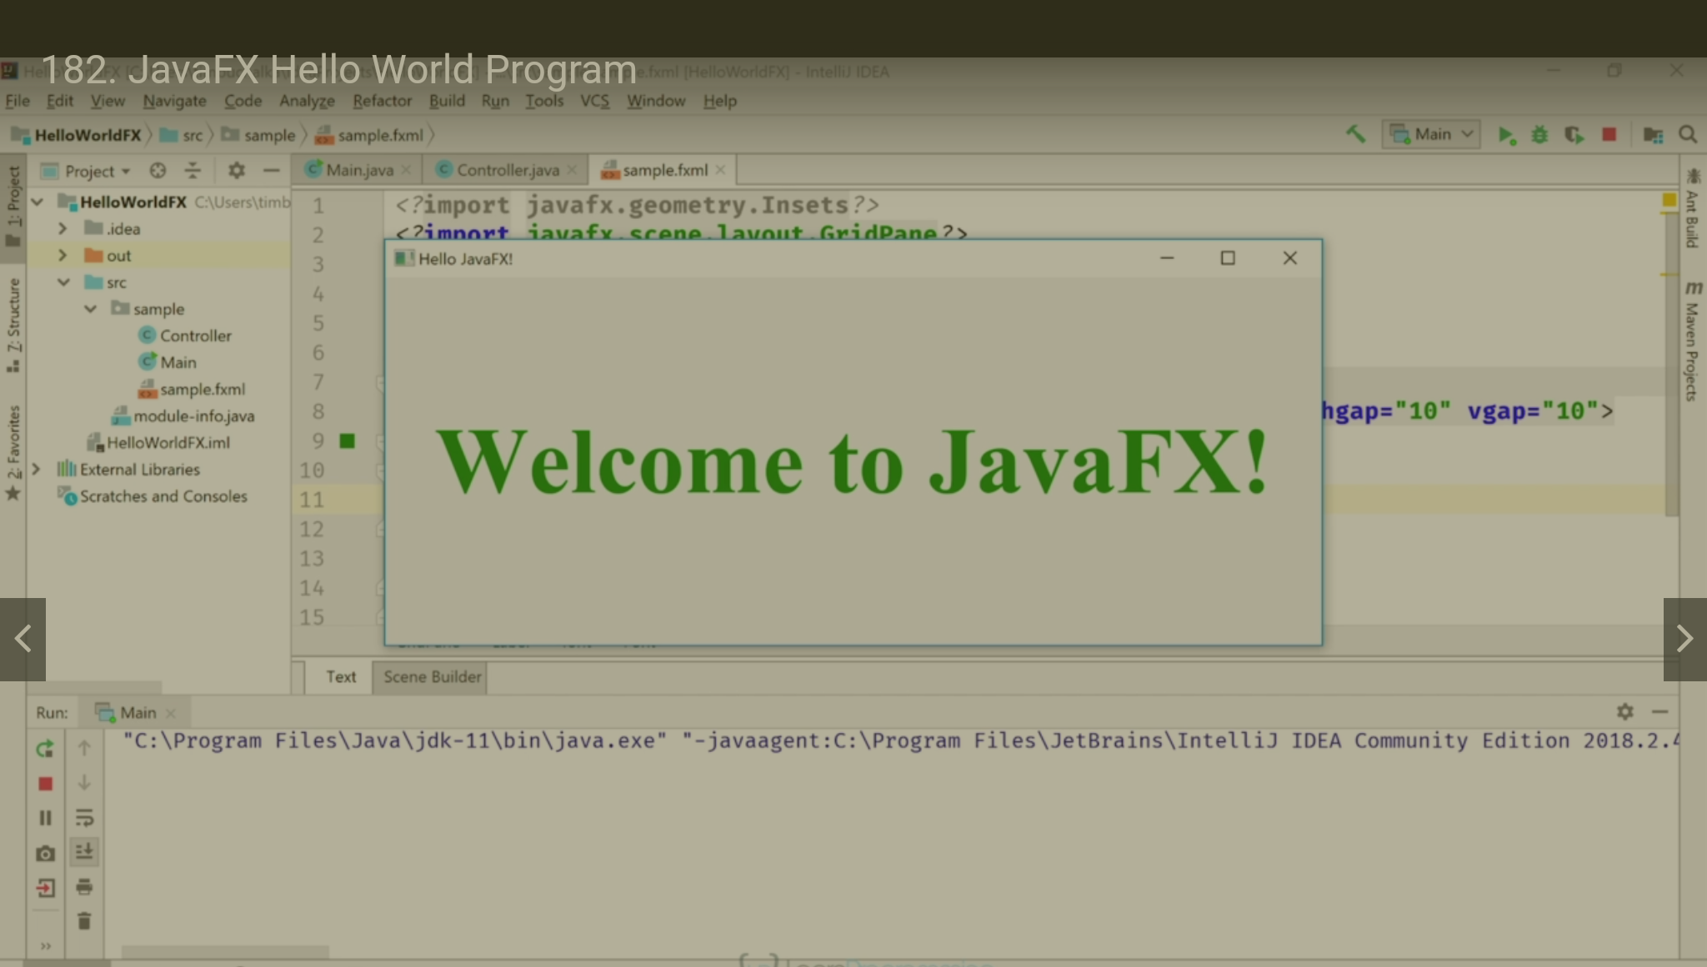Pause the Run console output
This screenshot has width=1707, height=967.
[x=46, y=818]
